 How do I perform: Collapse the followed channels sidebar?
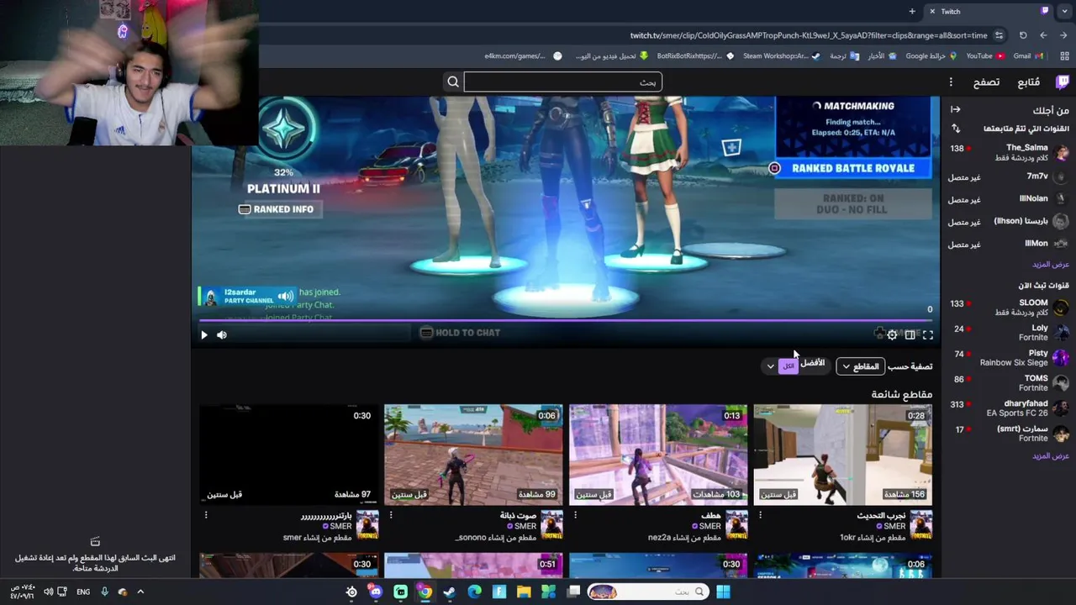(955, 110)
